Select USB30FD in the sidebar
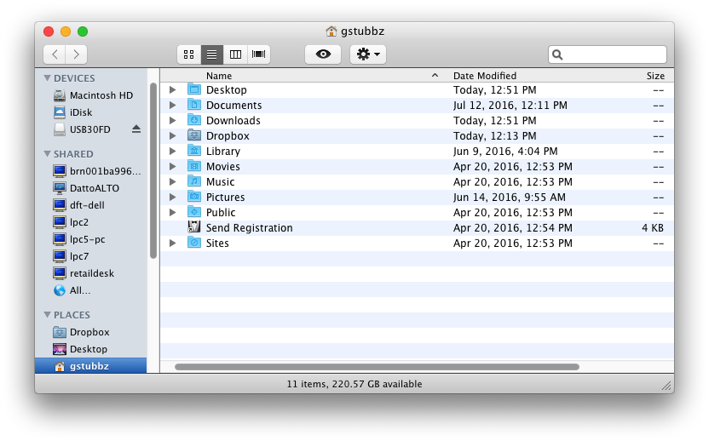709x441 pixels. click(82, 129)
